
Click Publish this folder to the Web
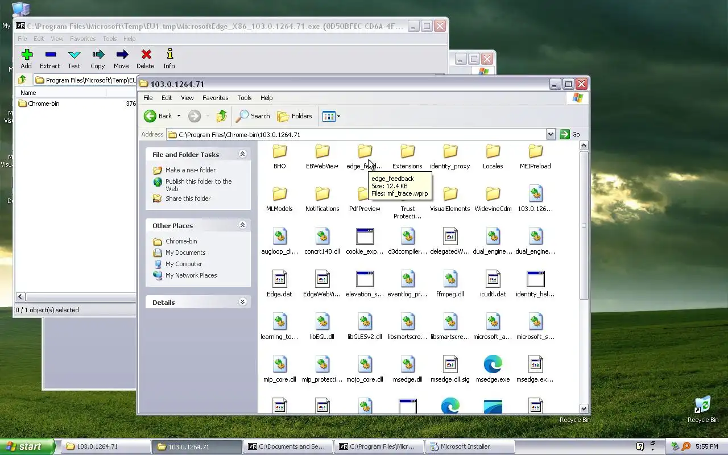198,185
